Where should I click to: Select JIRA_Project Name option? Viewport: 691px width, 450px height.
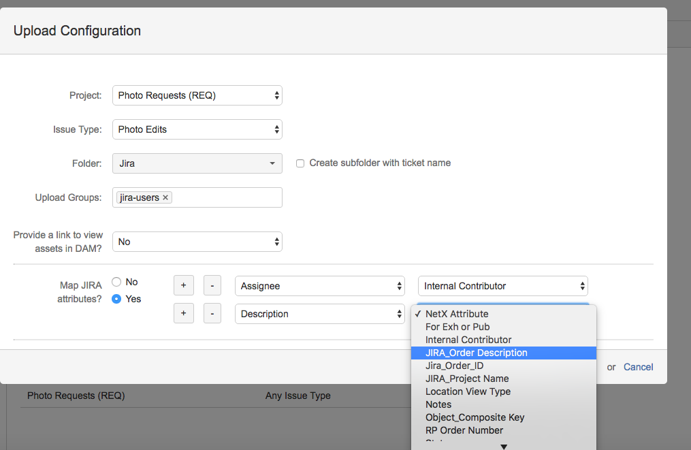pos(503,379)
